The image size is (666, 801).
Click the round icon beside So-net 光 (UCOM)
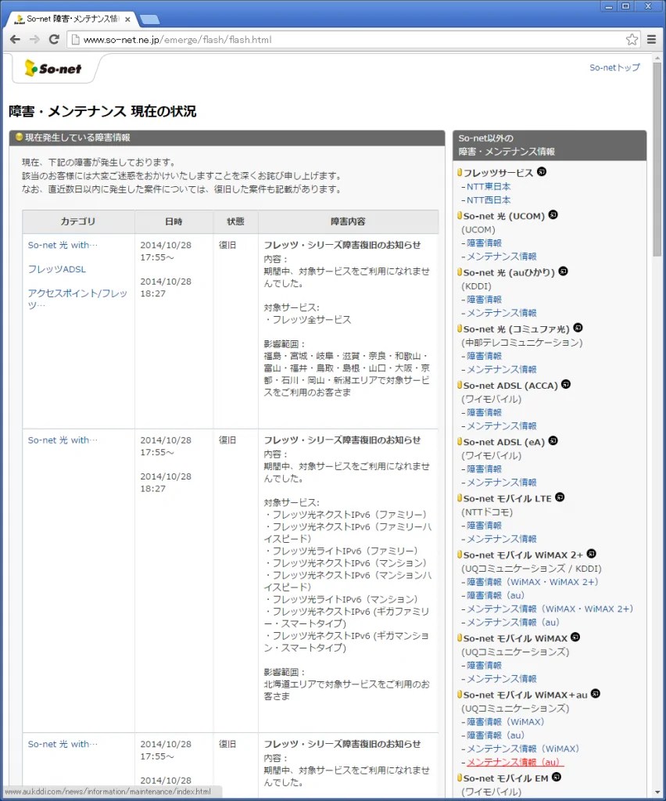click(x=553, y=215)
